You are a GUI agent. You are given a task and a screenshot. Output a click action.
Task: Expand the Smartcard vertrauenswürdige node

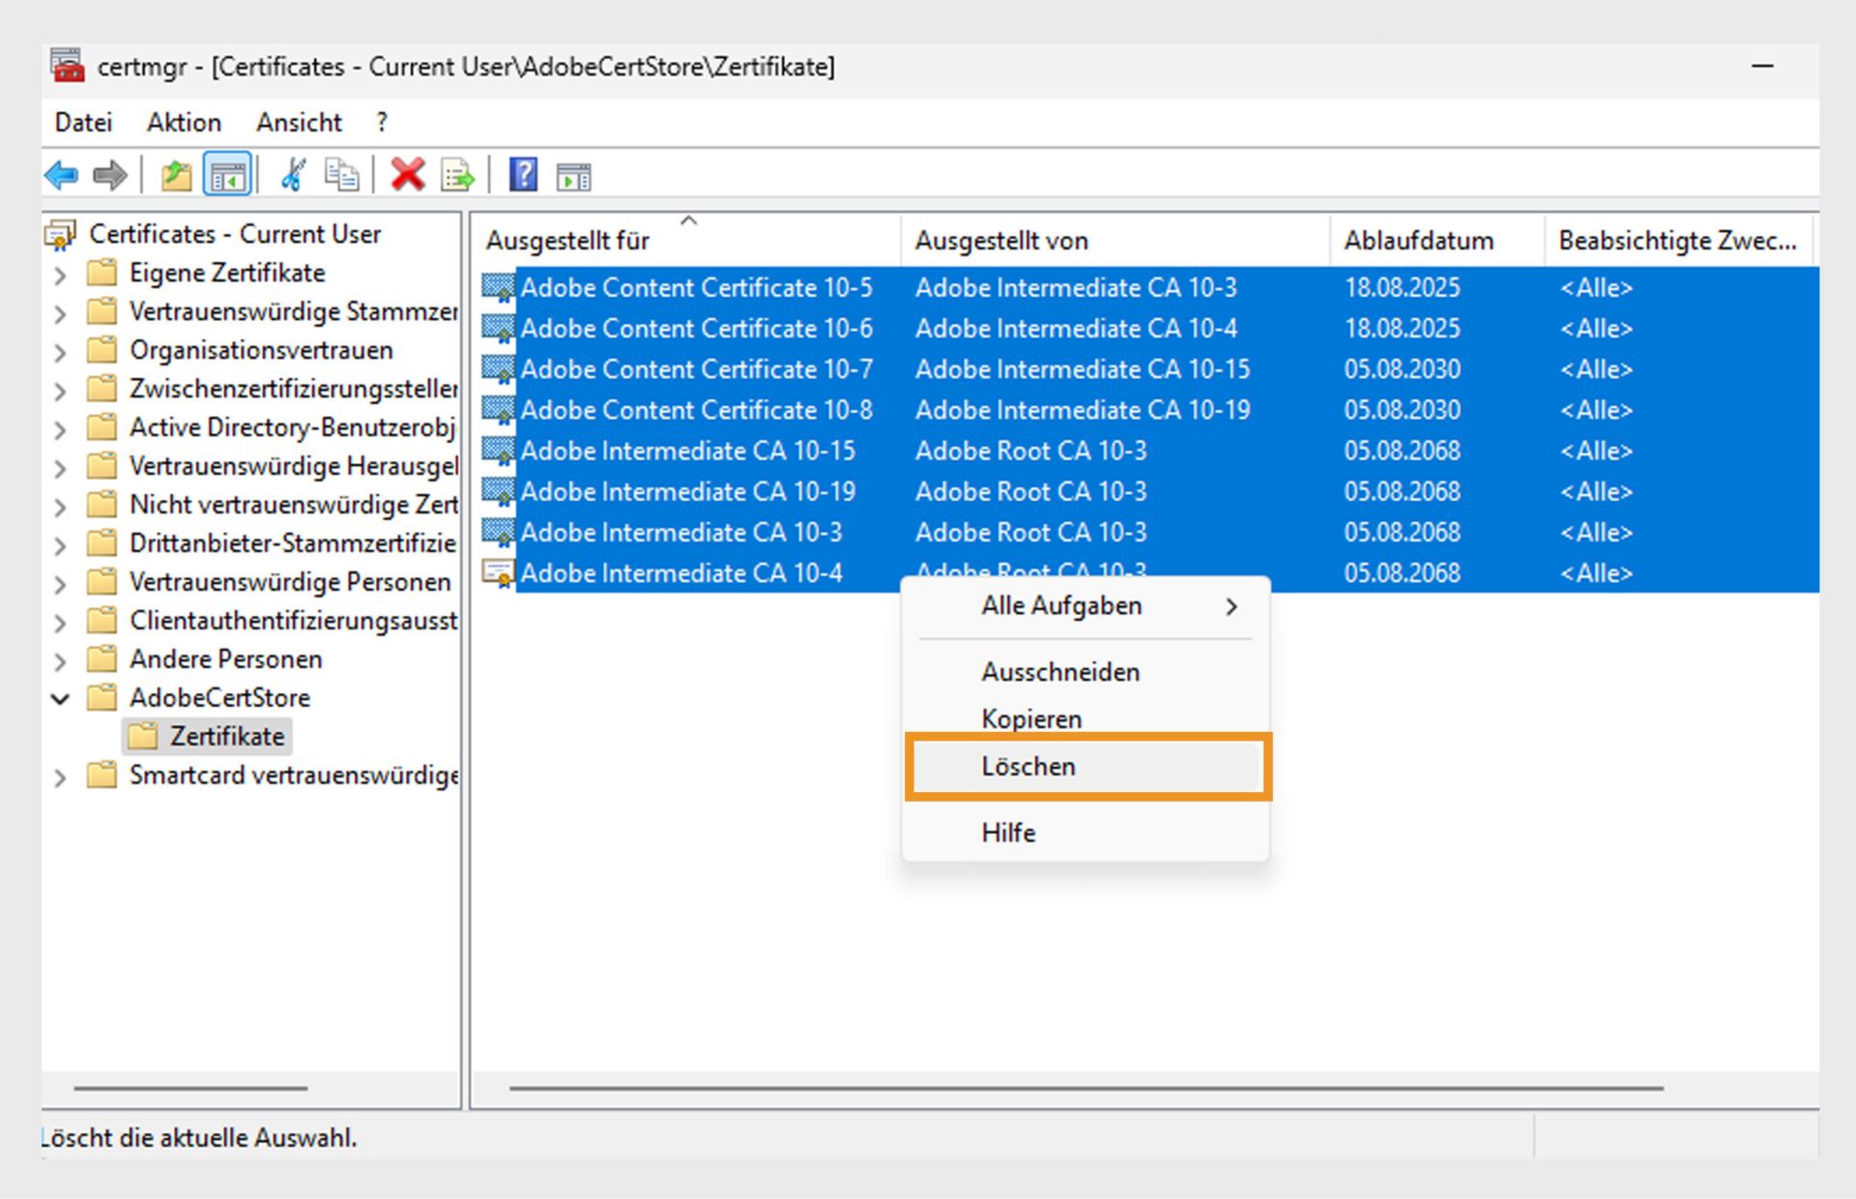[61, 778]
